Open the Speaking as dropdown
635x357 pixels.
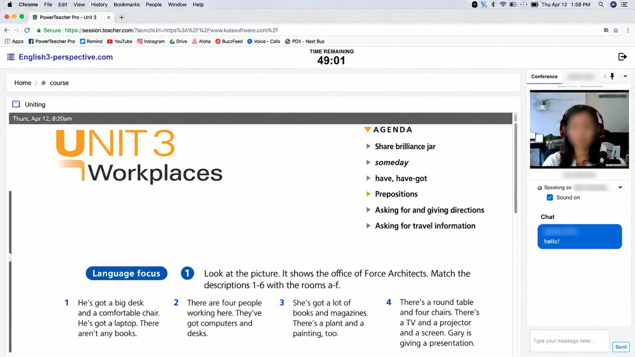(x=620, y=187)
